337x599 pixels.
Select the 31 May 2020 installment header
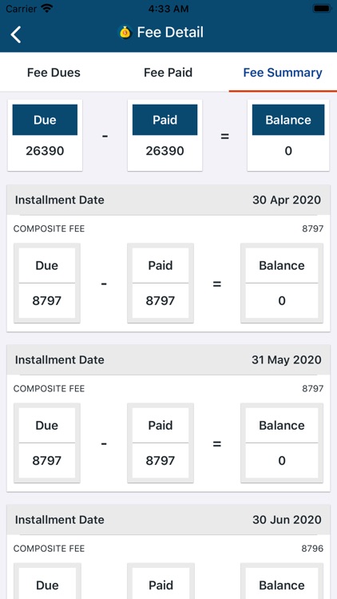tap(168, 360)
